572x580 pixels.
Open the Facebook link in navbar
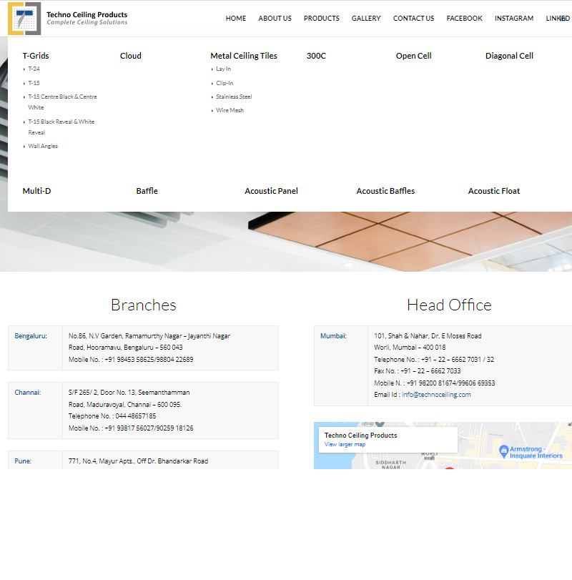click(x=464, y=19)
